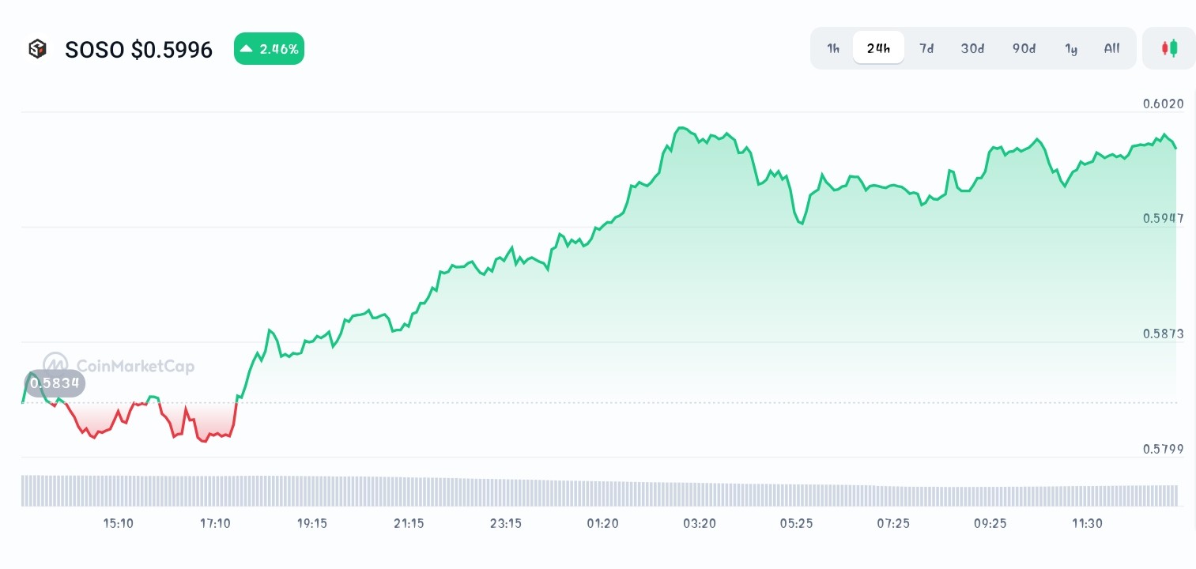
Task: Click the 0.5799 y-axis value
Action: pyautogui.click(x=1163, y=450)
